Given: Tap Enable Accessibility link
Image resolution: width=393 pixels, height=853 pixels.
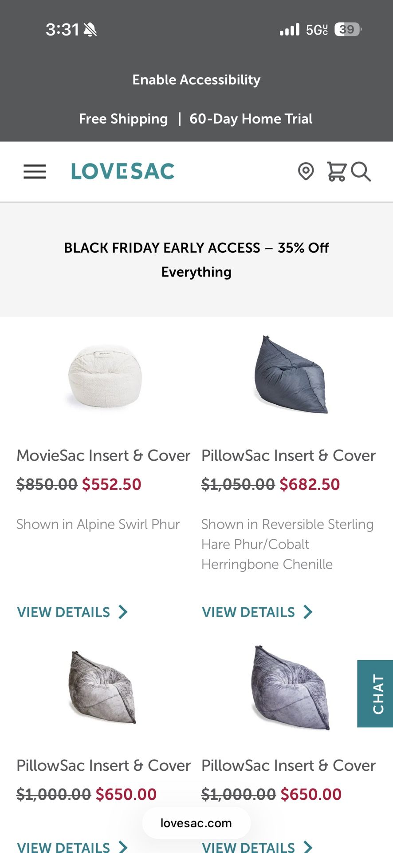Looking at the screenshot, I should (x=196, y=80).
